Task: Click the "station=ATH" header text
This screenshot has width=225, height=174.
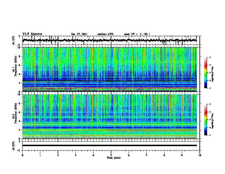Action: pyautogui.click(x=105, y=34)
